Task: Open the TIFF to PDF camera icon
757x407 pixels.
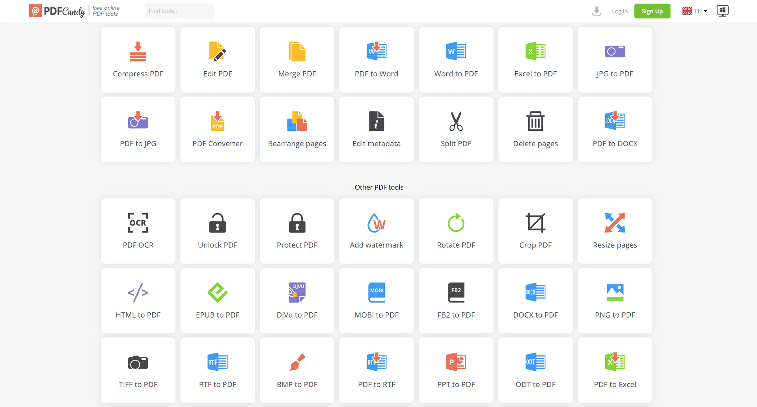Action: 138,362
